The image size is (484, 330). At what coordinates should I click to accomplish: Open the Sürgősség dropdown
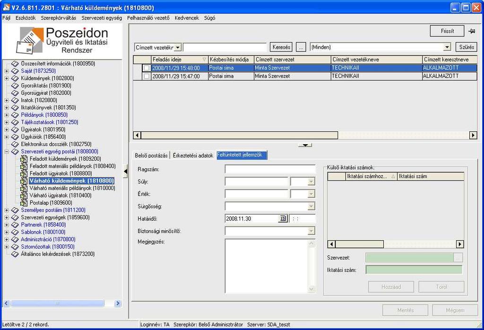point(311,206)
